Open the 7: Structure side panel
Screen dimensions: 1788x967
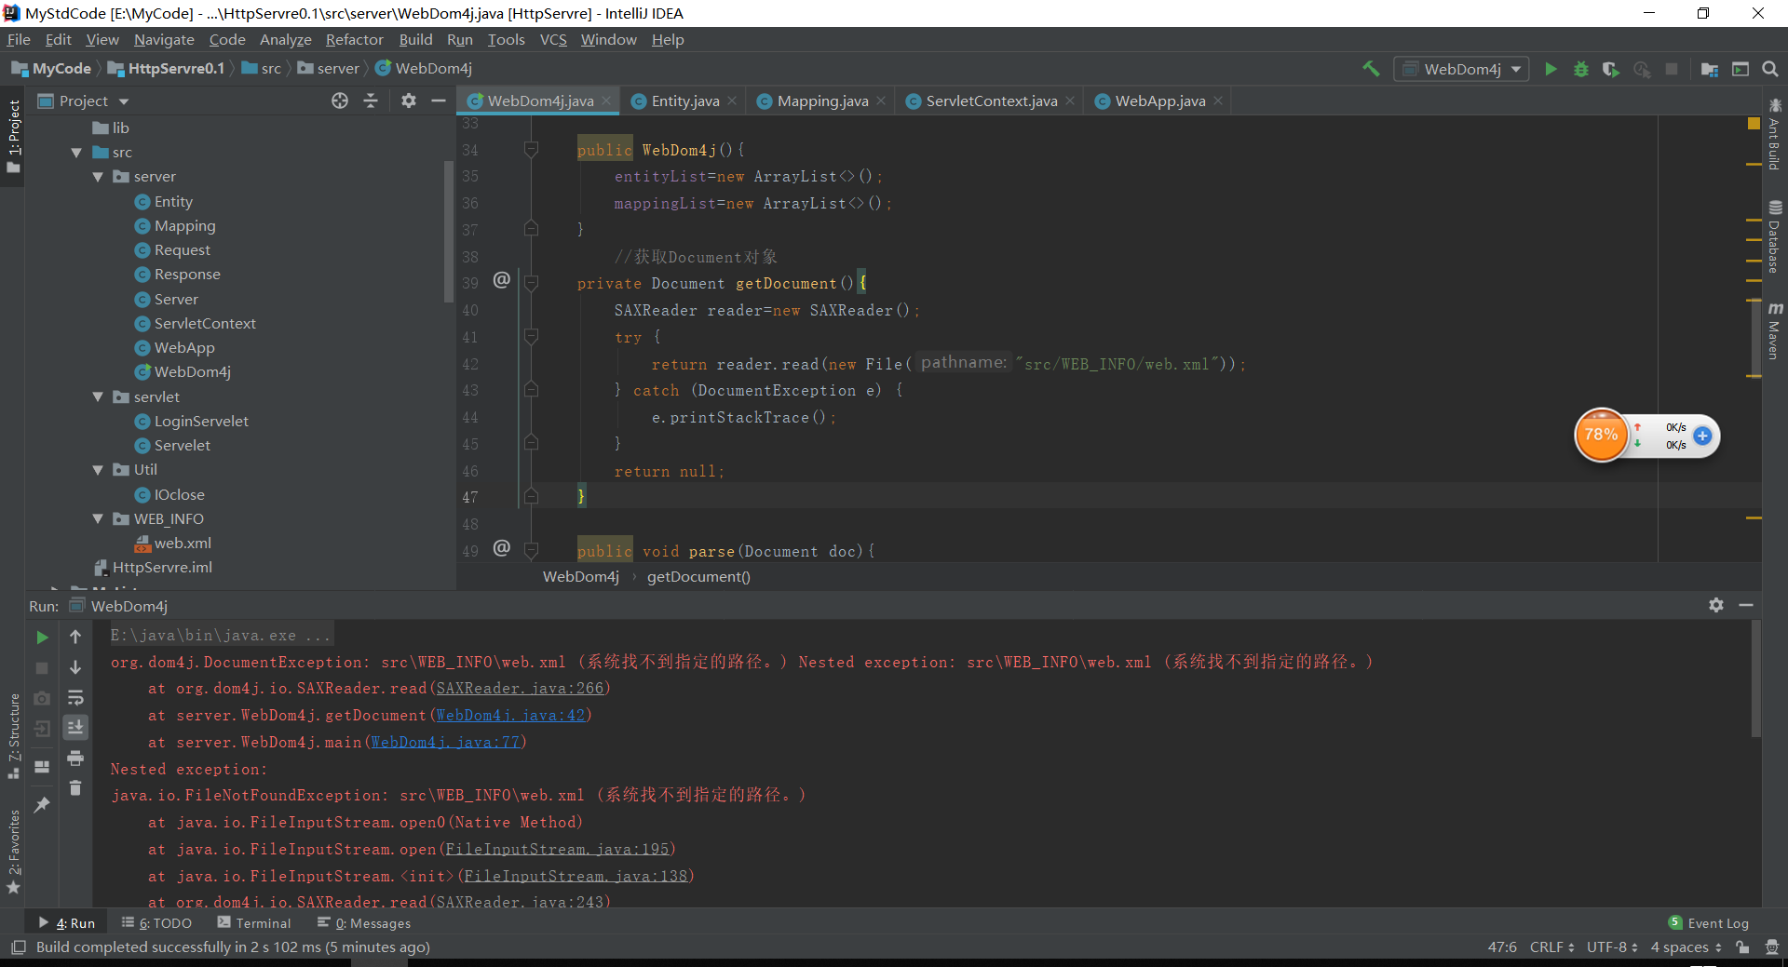(x=14, y=735)
